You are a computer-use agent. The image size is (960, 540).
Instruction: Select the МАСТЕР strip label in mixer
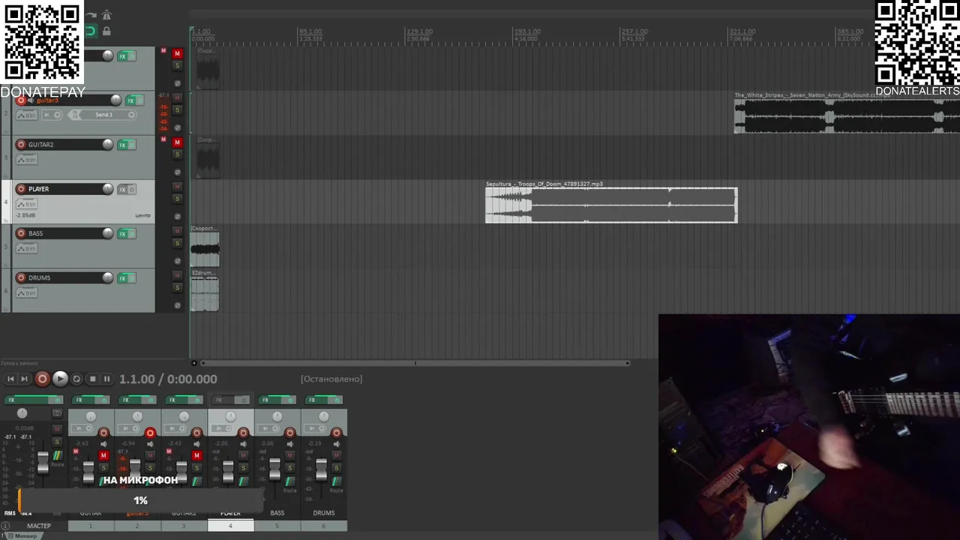click(x=39, y=526)
